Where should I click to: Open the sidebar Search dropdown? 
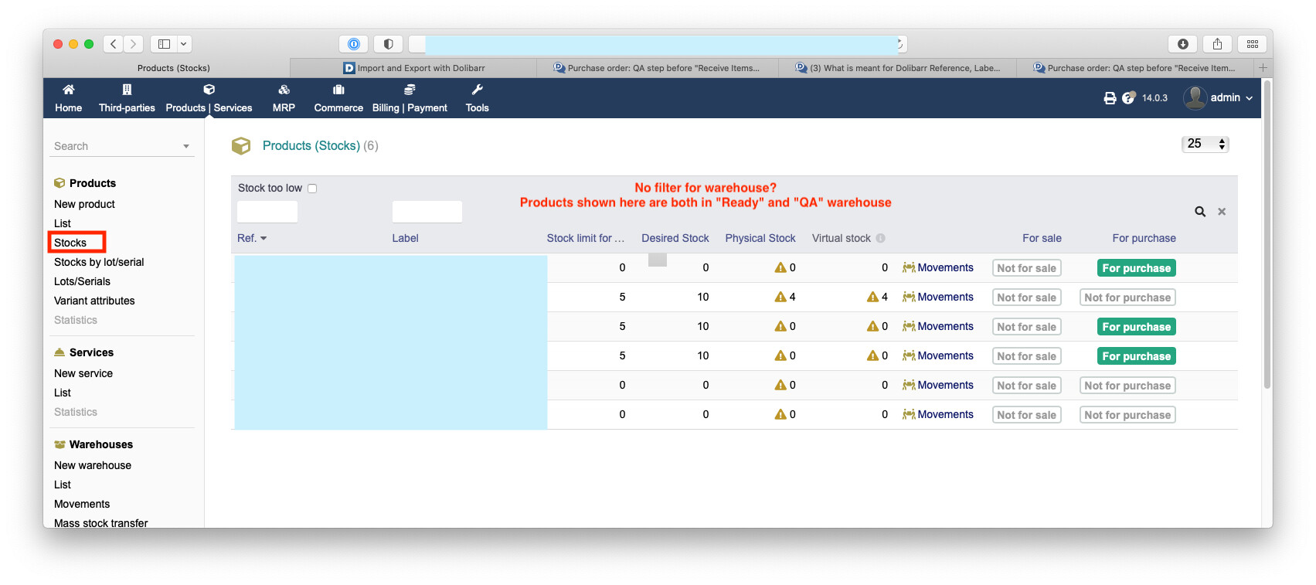pos(122,146)
